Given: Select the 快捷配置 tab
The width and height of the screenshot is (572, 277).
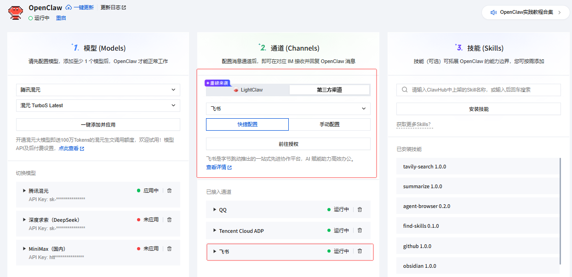Looking at the screenshot, I should [x=247, y=124].
